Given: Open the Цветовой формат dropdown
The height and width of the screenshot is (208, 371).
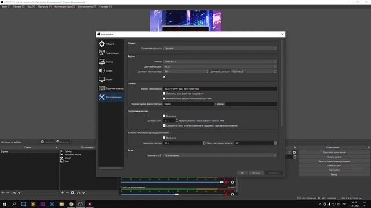Looking at the screenshot, I should tap(220, 66).
